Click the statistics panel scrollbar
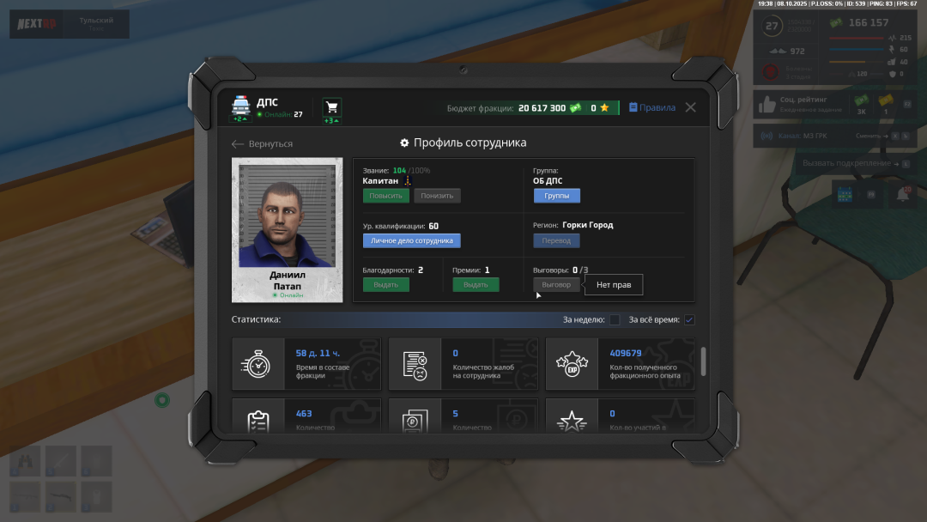 (x=704, y=361)
